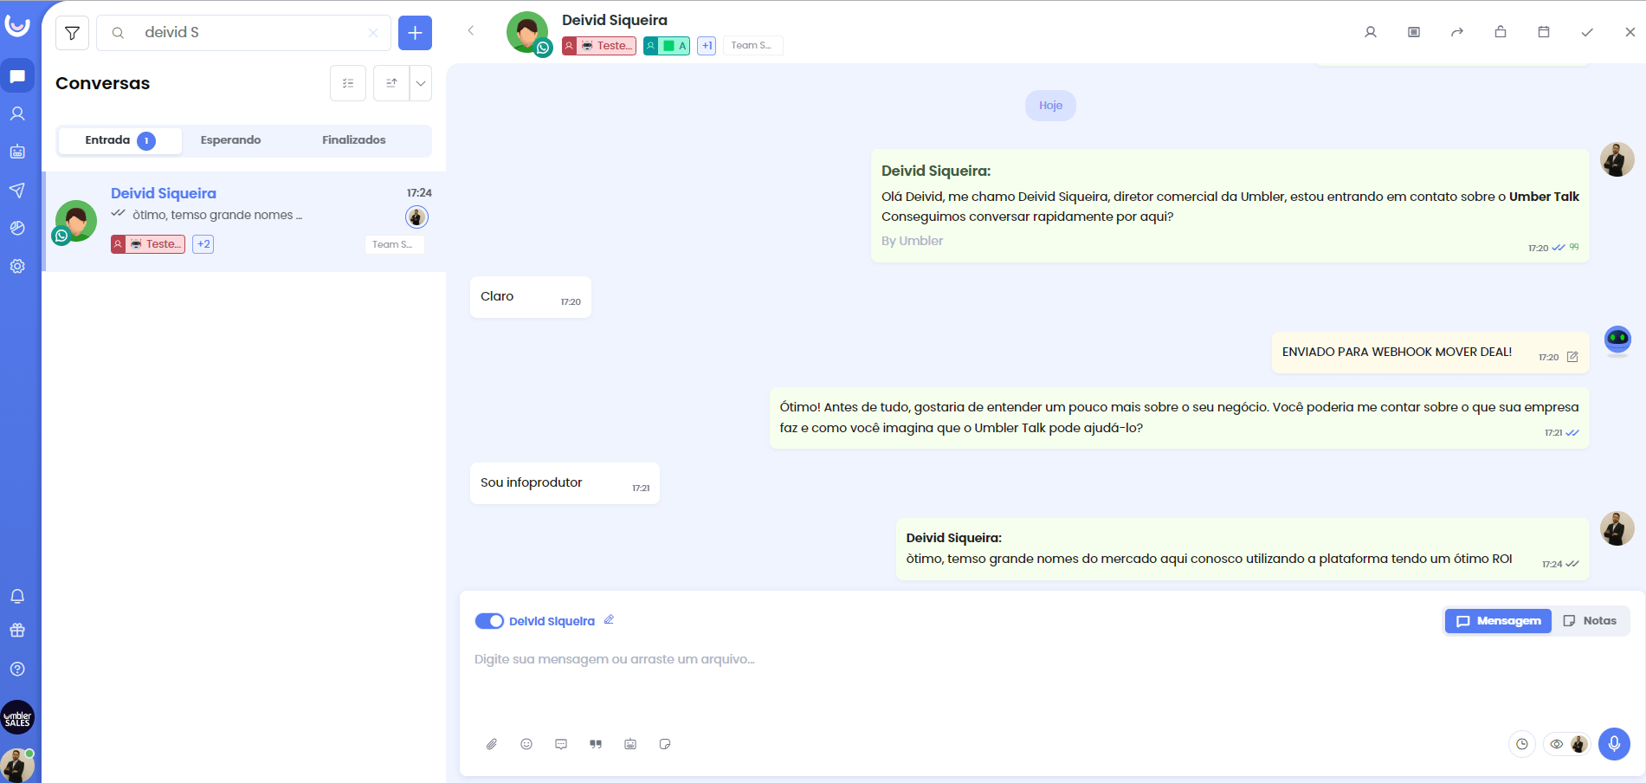Switch to the Esperando tab
This screenshot has width=1646, height=783.
tap(230, 140)
